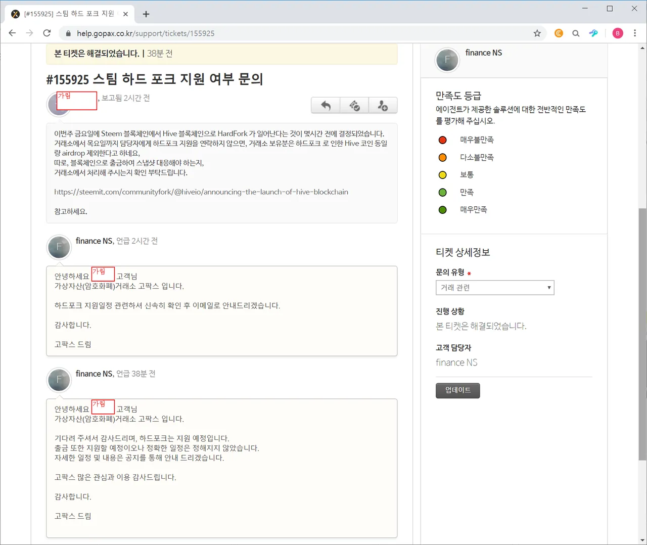Image resolution: width=647 pixels, height=545 pixels.
Task: Click text 기다려 주셔서 감사드리며, 하드포크는 지원 예정입니다
Action: (x=142, y=438)
